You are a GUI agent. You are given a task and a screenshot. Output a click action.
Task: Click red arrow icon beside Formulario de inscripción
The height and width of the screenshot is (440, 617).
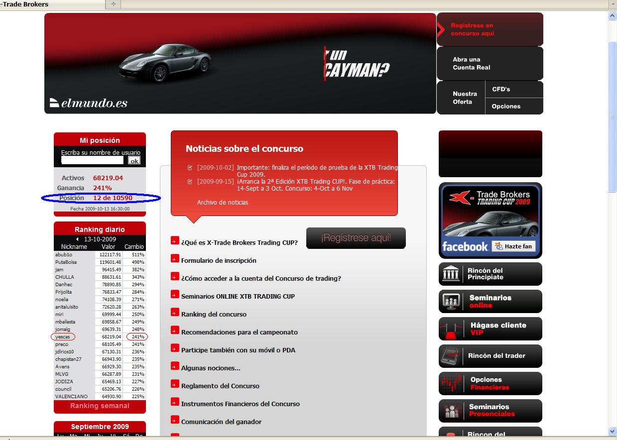[175, 258]
